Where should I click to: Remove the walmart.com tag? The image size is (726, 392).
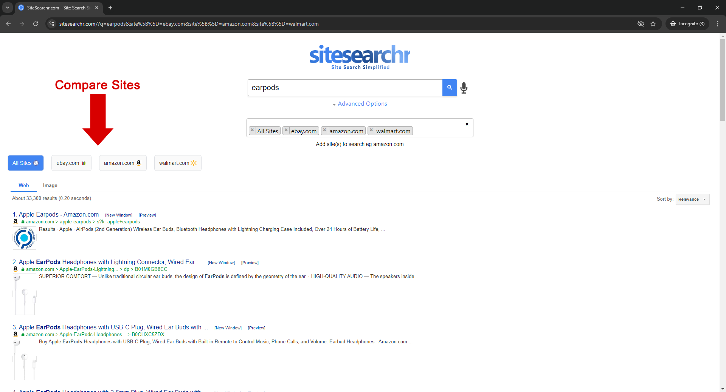tap(371, 130)
